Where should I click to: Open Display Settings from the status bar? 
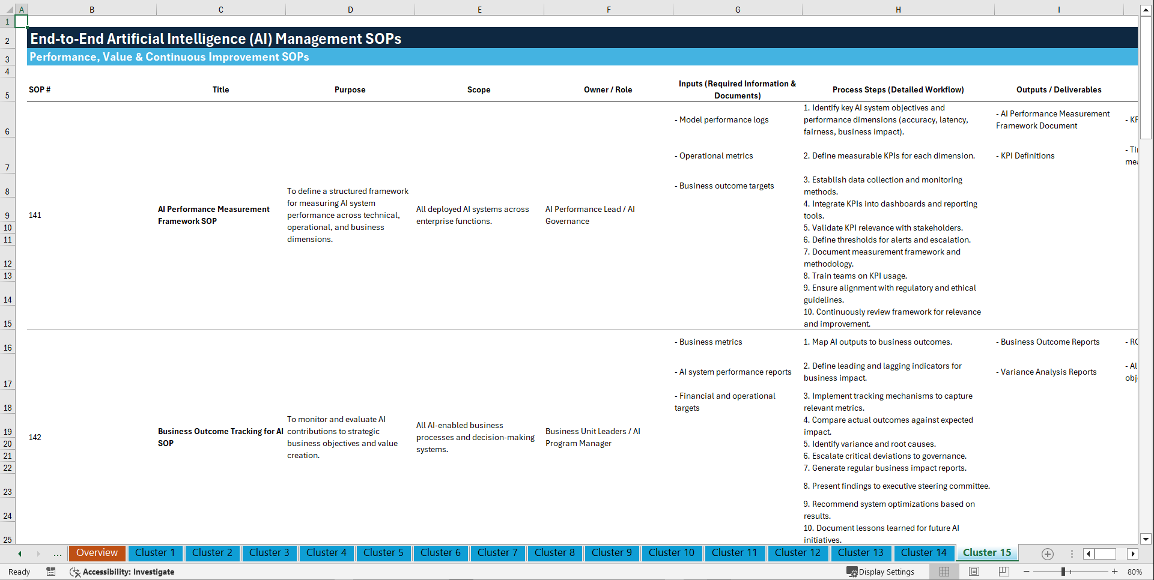(881, 572)
